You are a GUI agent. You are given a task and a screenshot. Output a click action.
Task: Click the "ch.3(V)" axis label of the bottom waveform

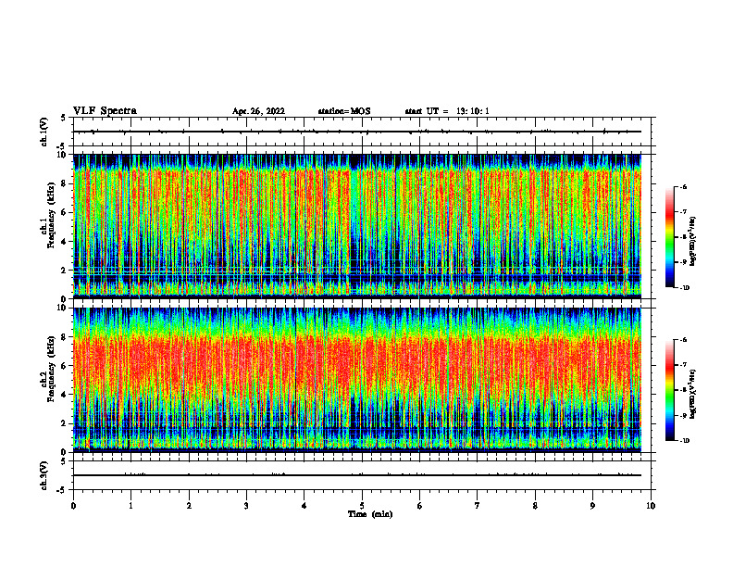tap(43, 475)
